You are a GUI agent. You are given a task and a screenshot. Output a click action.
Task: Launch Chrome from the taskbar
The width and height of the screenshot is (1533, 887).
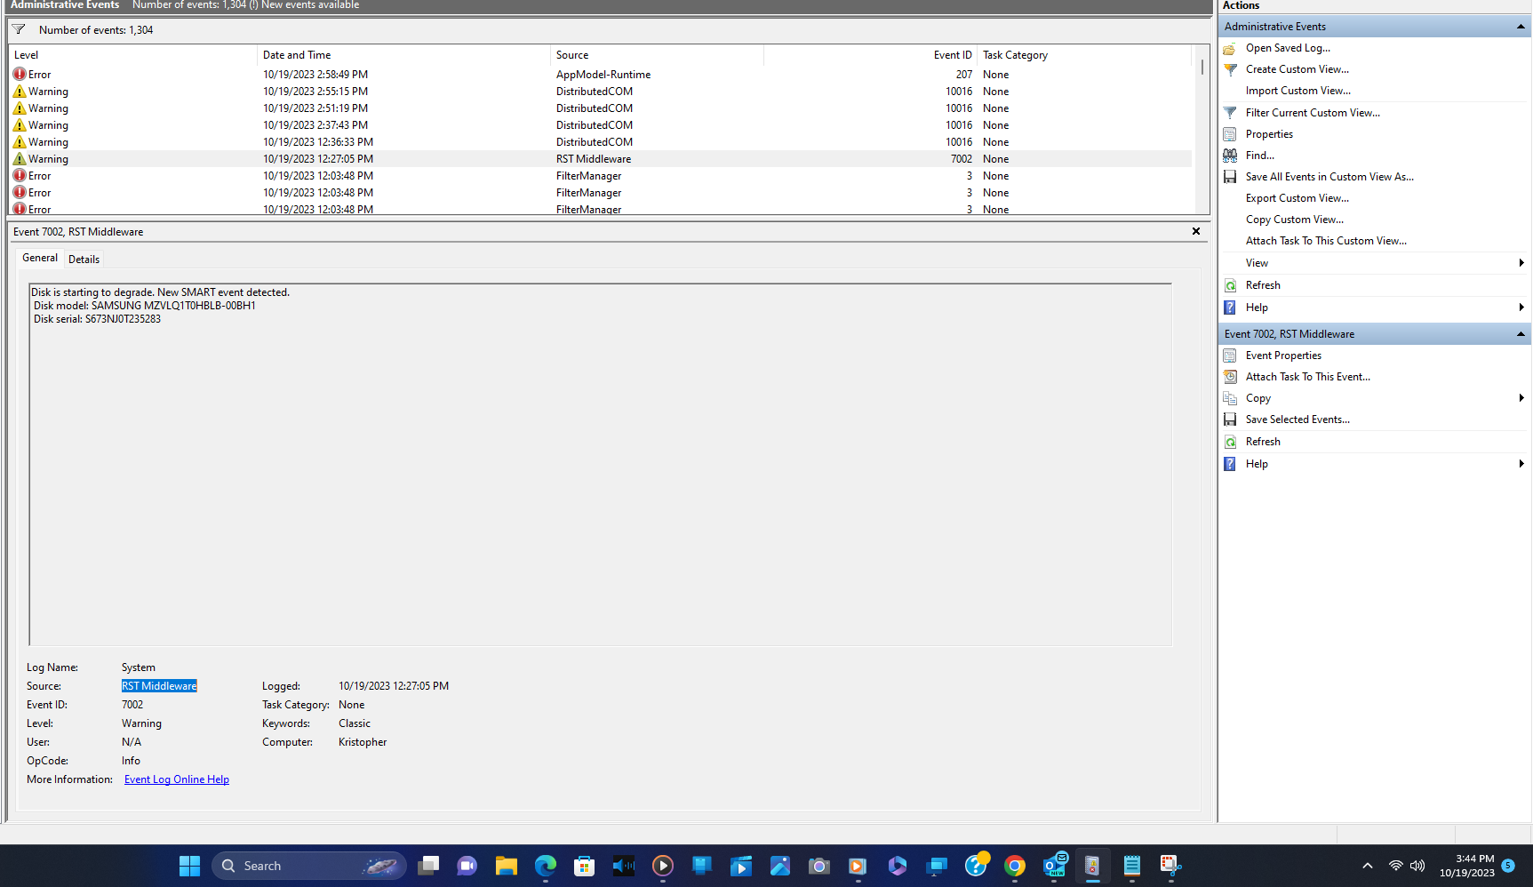[1014, 865]
